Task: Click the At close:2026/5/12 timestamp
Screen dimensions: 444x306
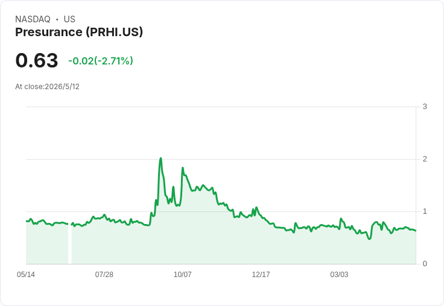Action: pos(47,87)
